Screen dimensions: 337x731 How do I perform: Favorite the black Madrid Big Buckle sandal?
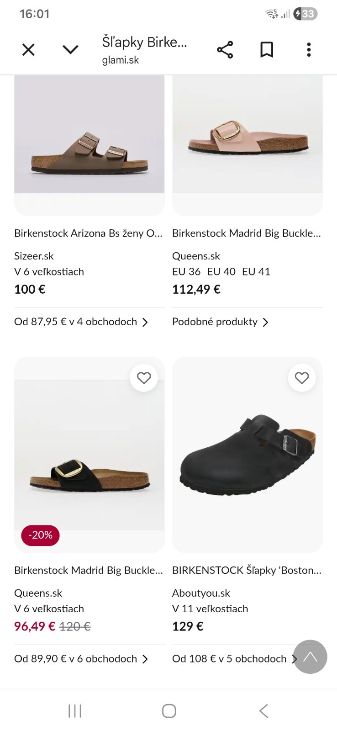144,378
